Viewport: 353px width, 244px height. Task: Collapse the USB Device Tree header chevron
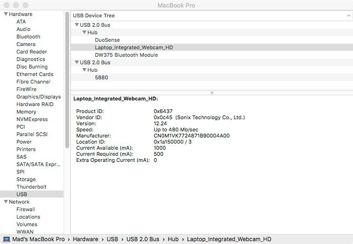348,15
